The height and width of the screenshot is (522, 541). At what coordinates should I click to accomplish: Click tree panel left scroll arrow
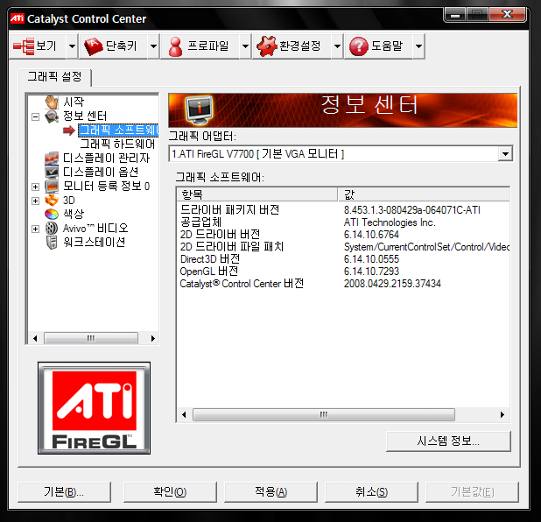(35, 338)
